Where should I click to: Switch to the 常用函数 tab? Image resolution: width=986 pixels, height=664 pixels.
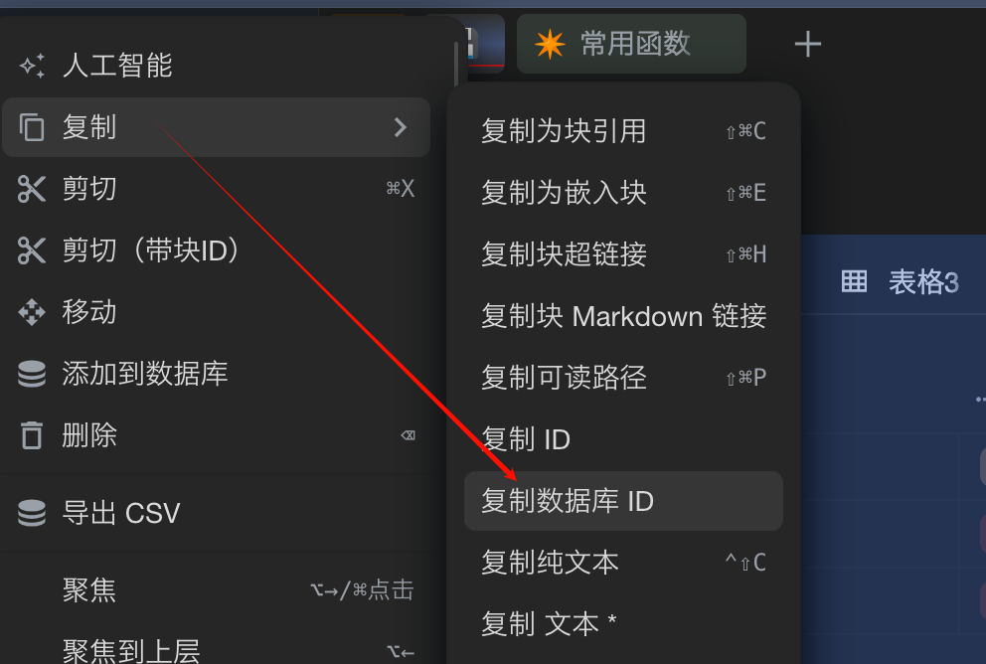tap(631, 44)
